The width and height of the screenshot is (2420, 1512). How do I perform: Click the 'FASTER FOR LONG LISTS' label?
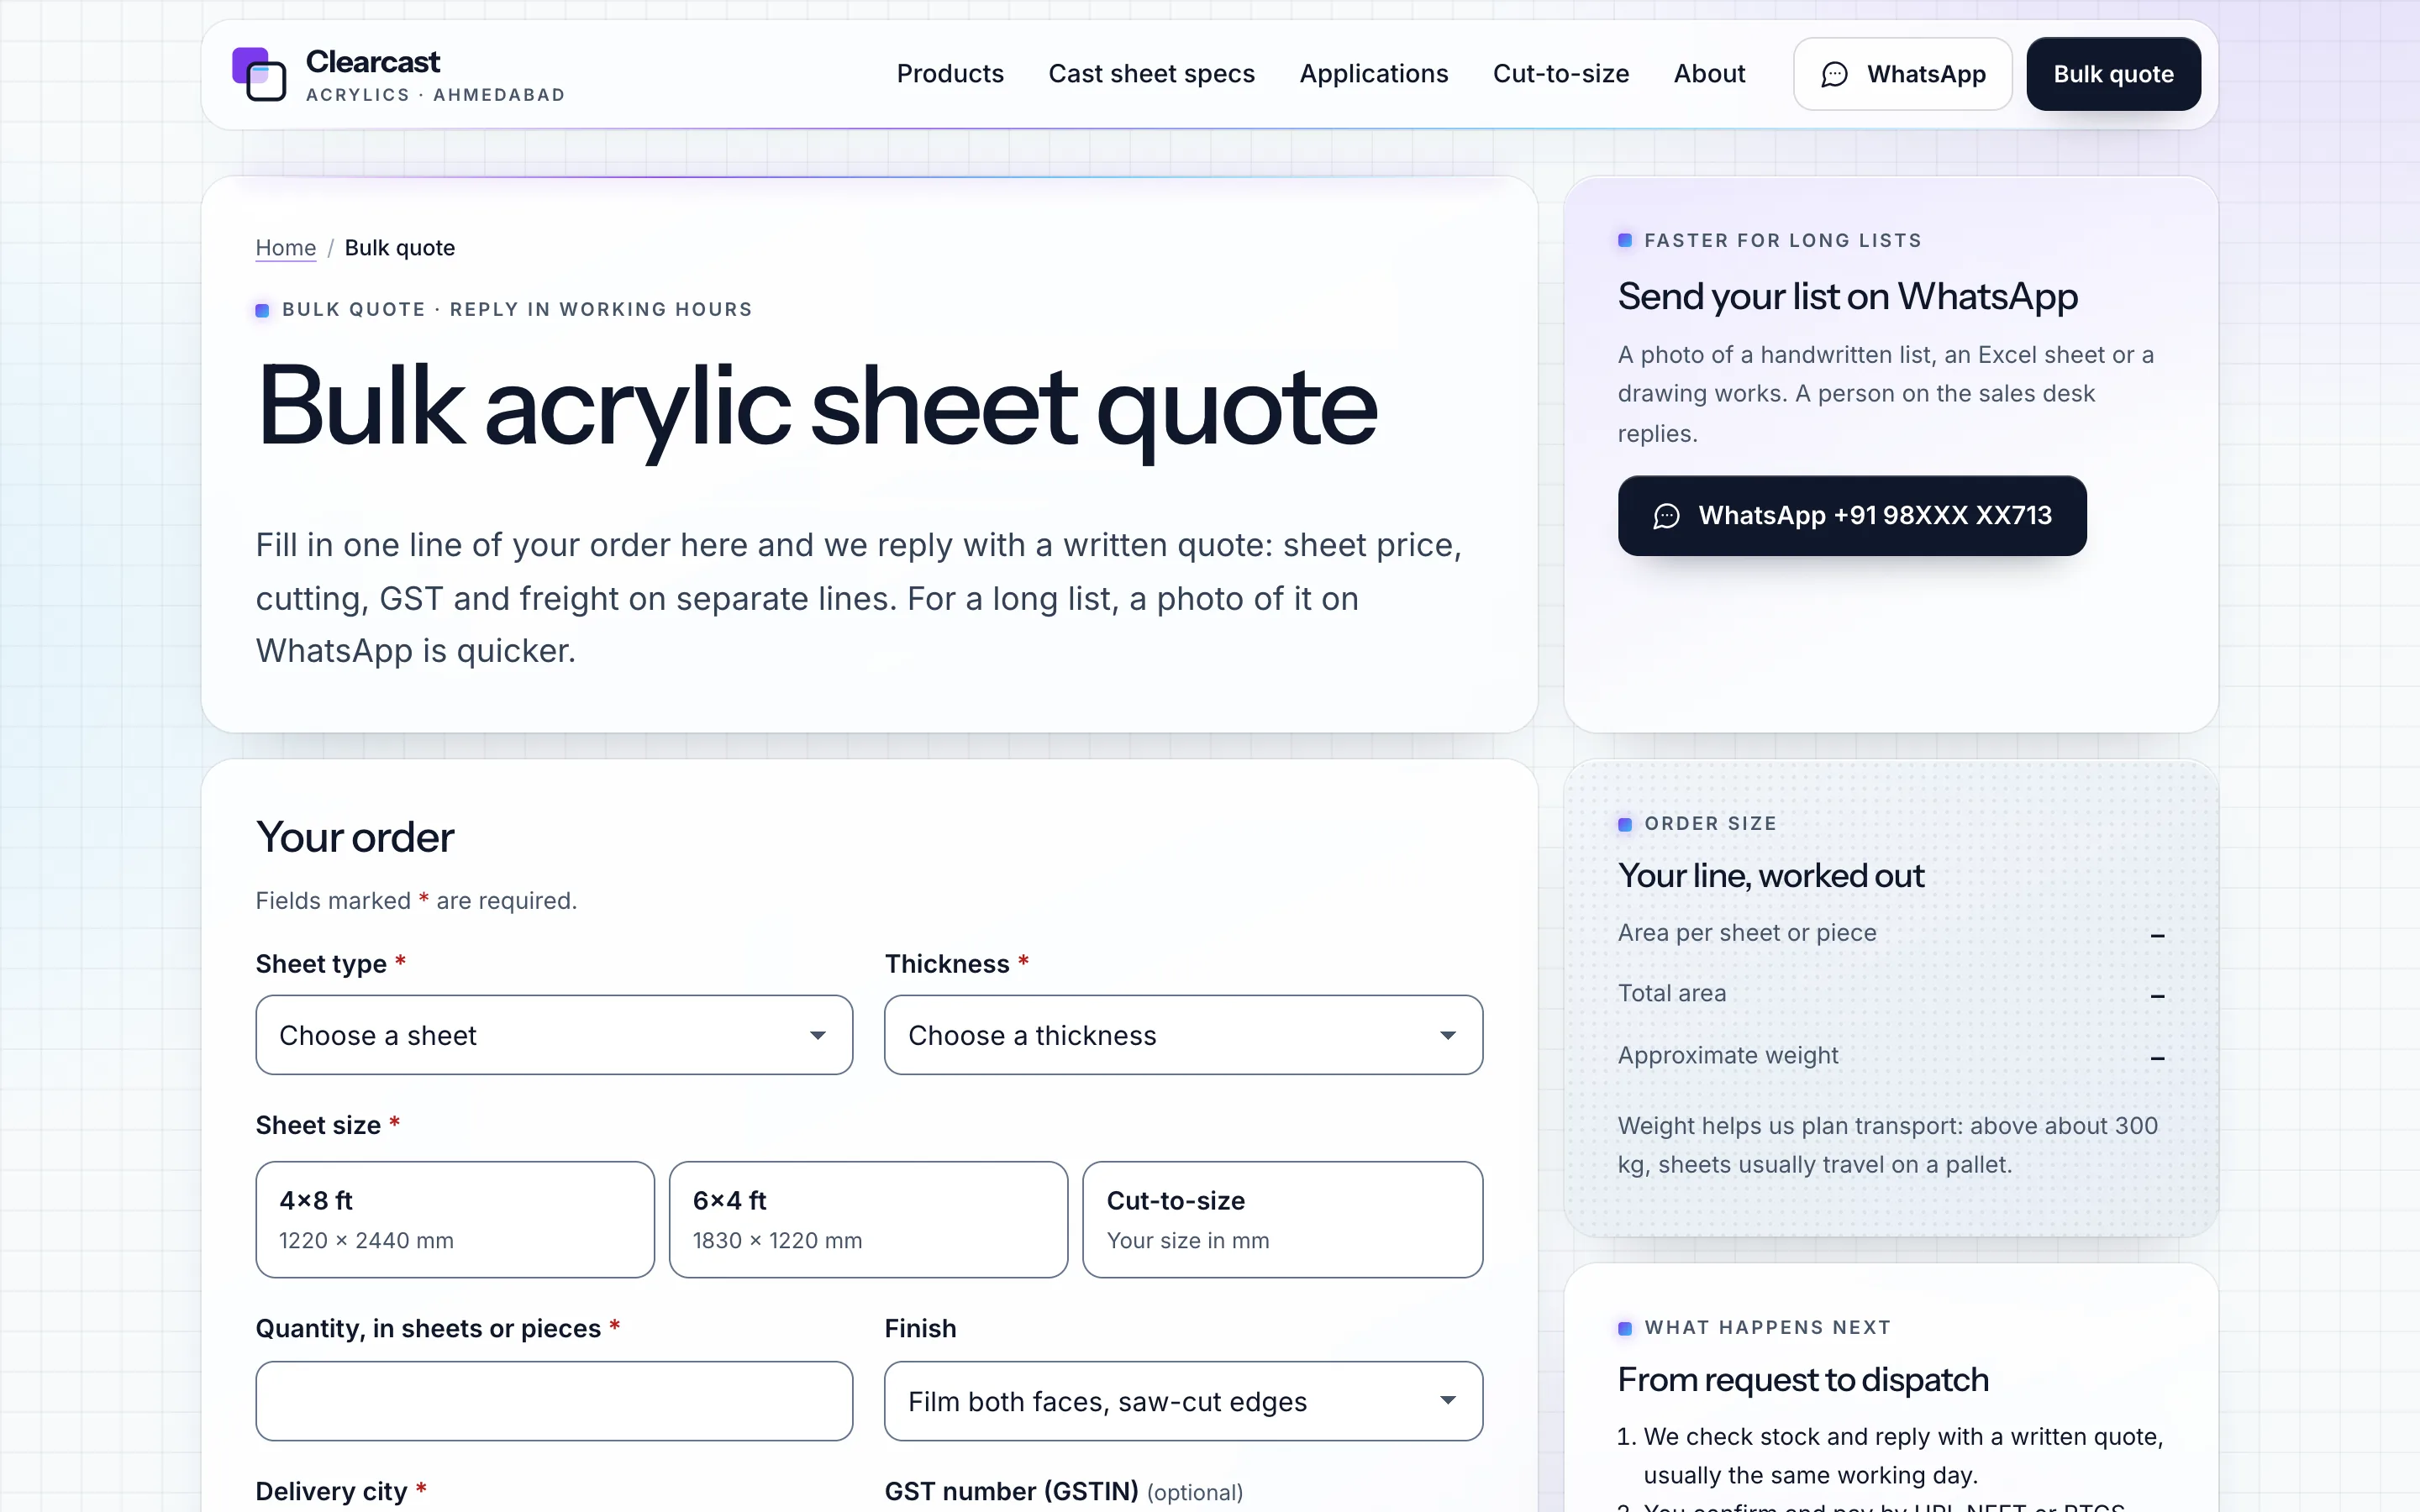[x=1783, y=241]
